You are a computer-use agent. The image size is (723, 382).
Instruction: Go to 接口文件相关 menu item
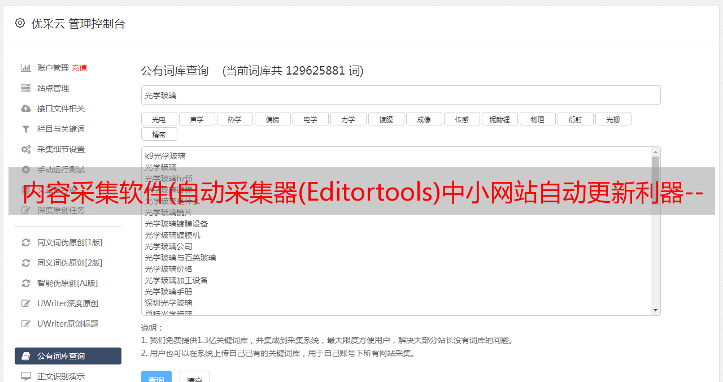61,108
